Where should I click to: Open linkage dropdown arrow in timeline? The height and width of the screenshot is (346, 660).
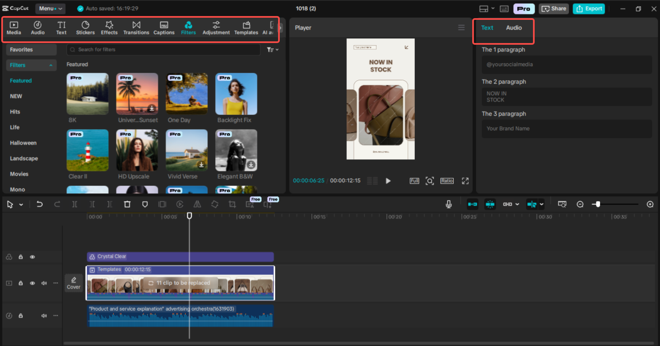517,204
